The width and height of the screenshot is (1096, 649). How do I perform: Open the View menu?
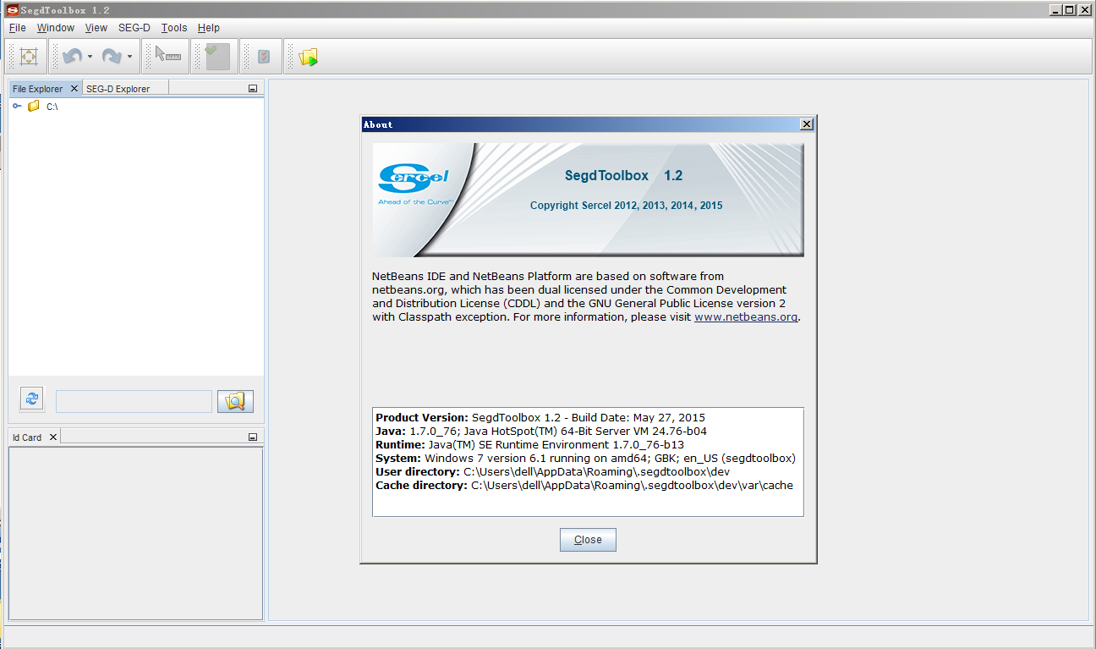tap(96, 28)
